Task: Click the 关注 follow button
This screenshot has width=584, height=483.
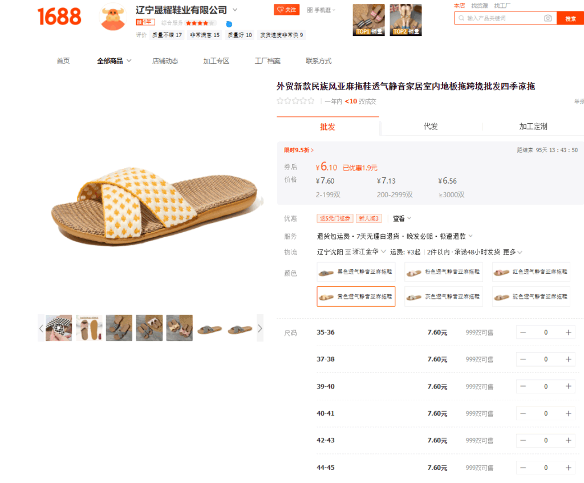Action: [286, 10]
